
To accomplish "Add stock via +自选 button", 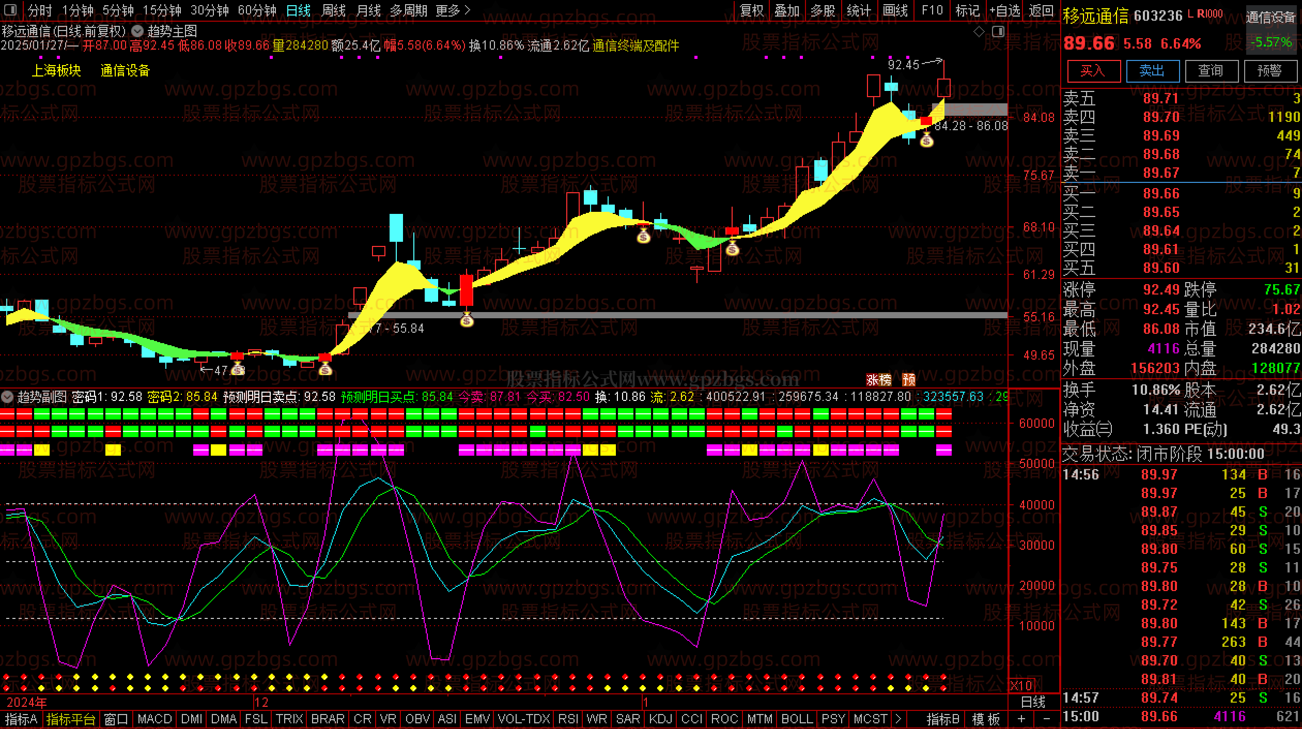I will tap(1004, 10).
